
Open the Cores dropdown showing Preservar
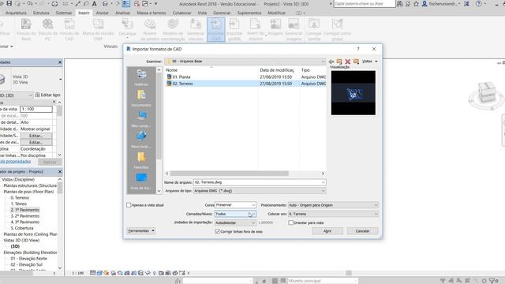pos(235,205)
